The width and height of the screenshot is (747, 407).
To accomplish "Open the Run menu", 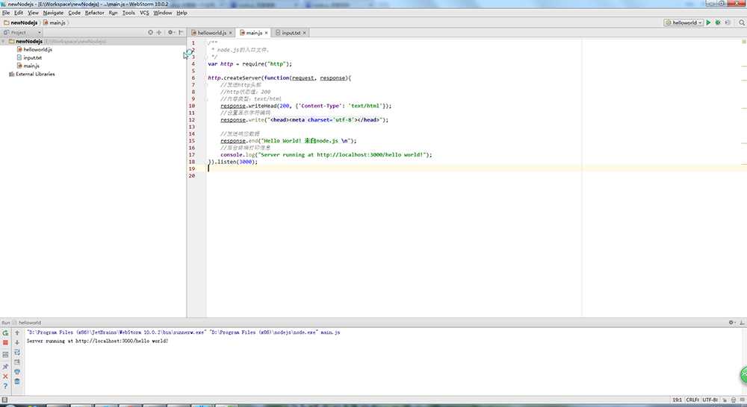I will [113, 13].
